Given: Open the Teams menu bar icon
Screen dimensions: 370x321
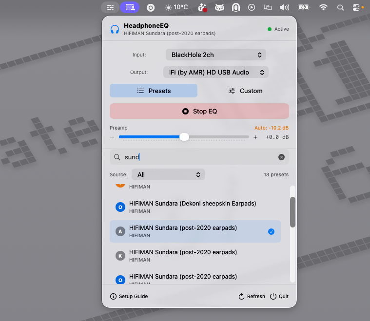Looking at the screenshot, I should (x=202, y=8).
